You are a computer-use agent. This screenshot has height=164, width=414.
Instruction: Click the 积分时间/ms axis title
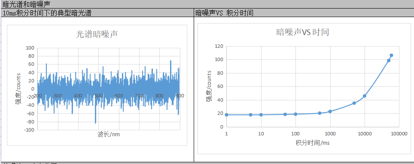coord(313,143)
